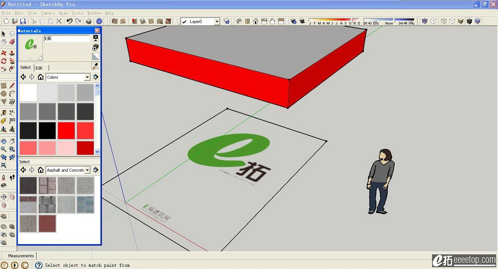Select the Eraser tool

tap(12, 42)
